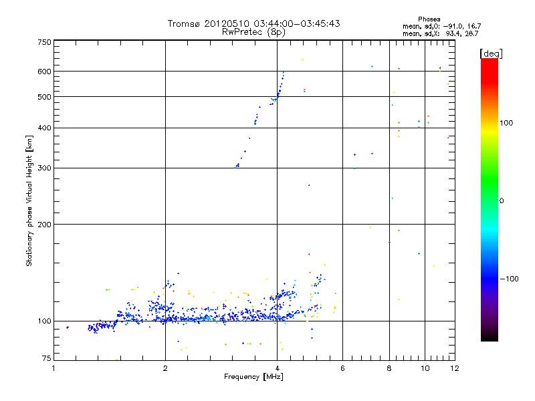
Task: Click the isolated blue data point near 1.1 MHz
Action: 68,327
